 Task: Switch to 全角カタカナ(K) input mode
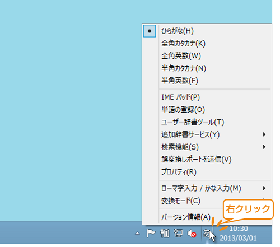(207, 43)
